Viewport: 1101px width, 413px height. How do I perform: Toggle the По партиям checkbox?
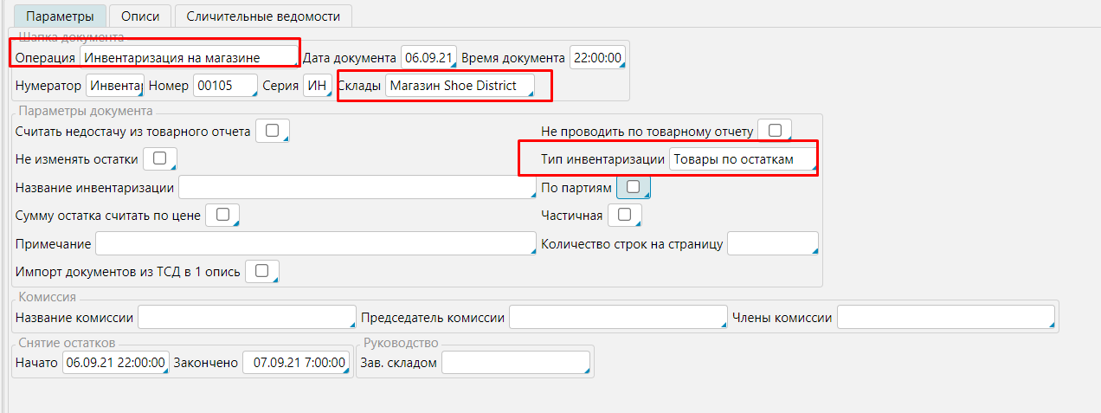tap(634, 187)
